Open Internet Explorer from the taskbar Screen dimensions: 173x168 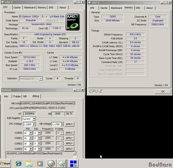click(x=18, y=163)
